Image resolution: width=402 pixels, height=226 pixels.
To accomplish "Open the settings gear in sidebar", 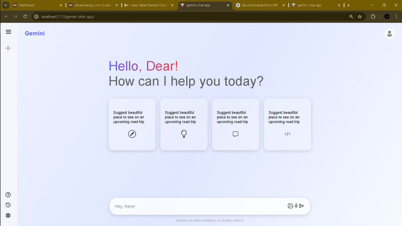I will click(8, 215).
